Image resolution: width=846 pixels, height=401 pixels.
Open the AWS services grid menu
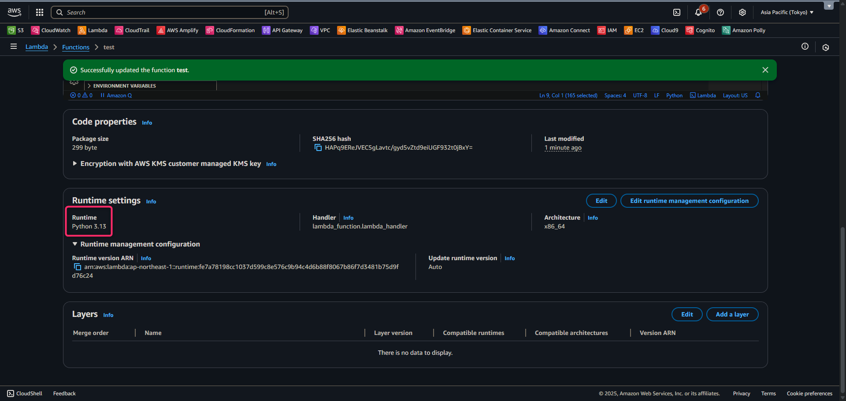pyautogui.click(x=40, y=12)
